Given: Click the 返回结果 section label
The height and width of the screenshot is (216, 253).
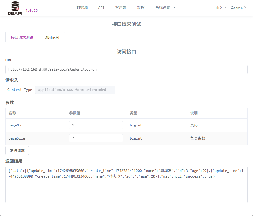Looking at the screenshot, I should (x=14, y=161).
